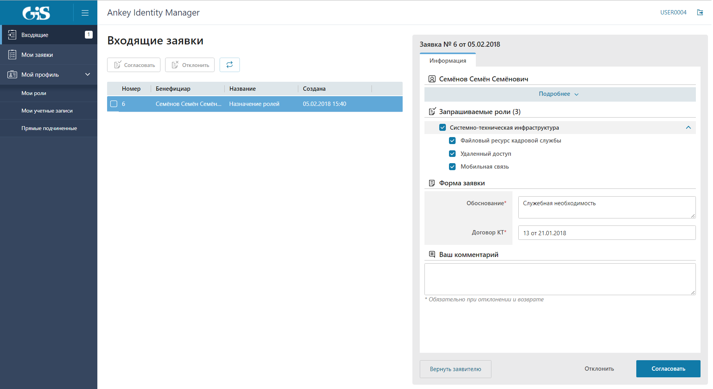This screenshot has width=713, height=389.
Task: Click into the Обоснование text field
Action: [x=607, y=207]
